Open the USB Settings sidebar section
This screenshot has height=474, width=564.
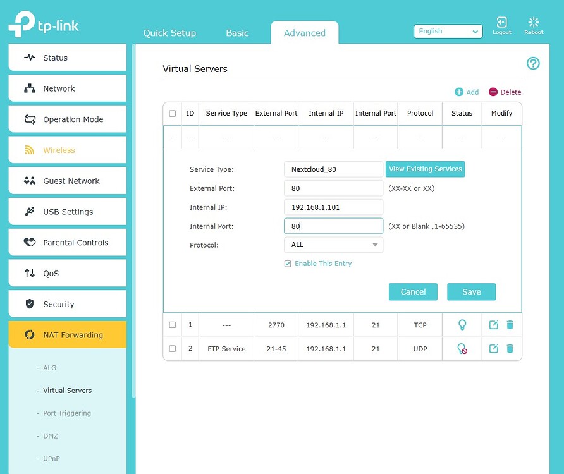(68, 212)
